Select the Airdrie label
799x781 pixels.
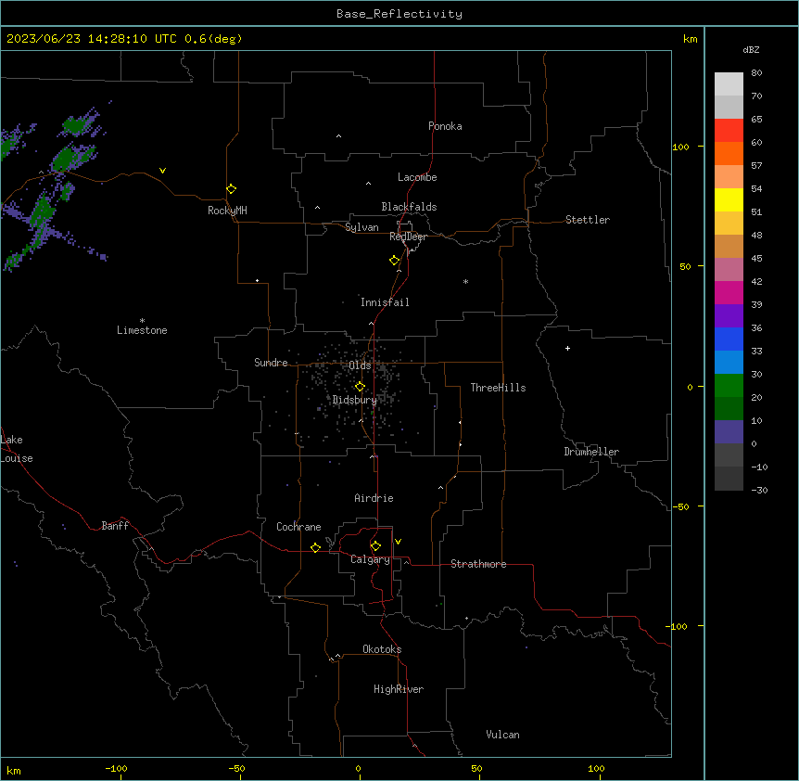(374, 498)
